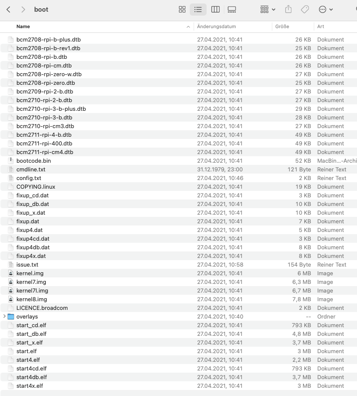Select the bootcode.bin file
The height and width of the screenshot is (396, 357).
click(x=34, y=161)
